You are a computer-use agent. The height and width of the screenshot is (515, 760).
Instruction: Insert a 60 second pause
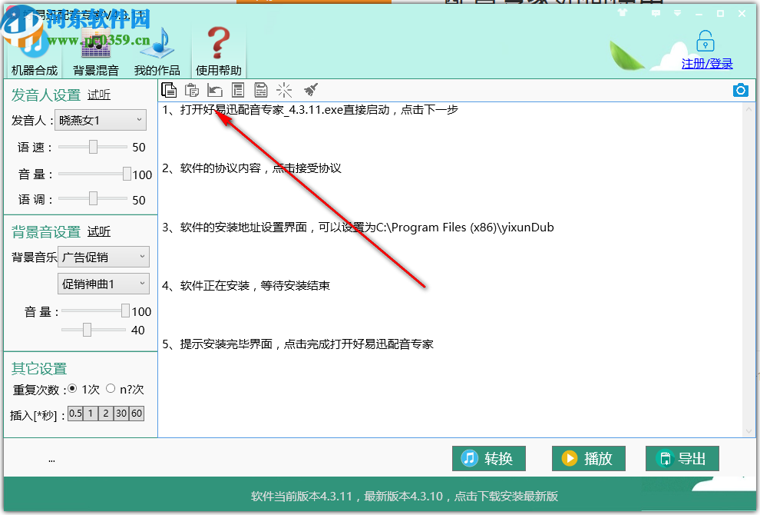click(x=137, y=414)
